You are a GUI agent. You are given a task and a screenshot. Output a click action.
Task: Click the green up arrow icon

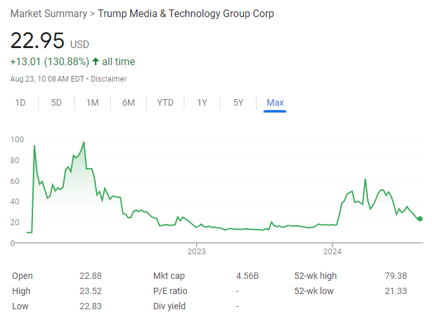coord(96,62)
